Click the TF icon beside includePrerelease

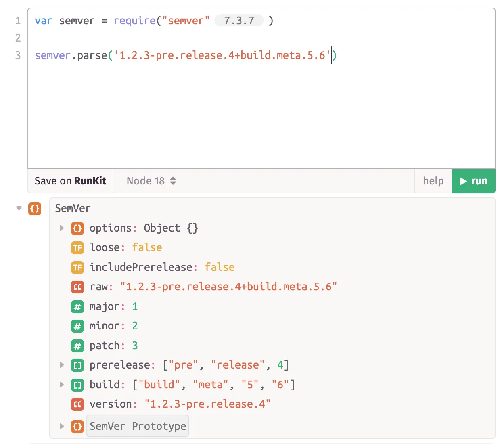tap(77, 267)
